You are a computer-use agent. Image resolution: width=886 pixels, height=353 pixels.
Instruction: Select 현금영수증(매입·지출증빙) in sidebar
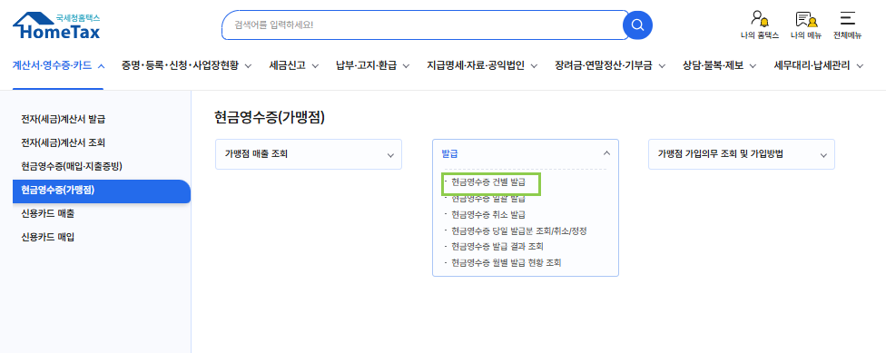click(72, 166)
